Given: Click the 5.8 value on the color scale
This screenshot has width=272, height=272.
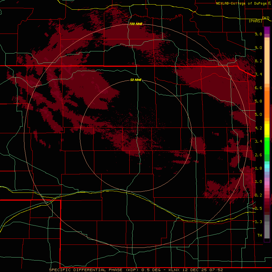Looking at the screenshot, I should click(258, 101).
